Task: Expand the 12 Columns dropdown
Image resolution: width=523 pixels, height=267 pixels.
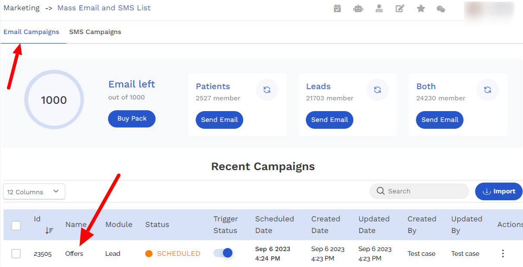Action: (34, 192)
